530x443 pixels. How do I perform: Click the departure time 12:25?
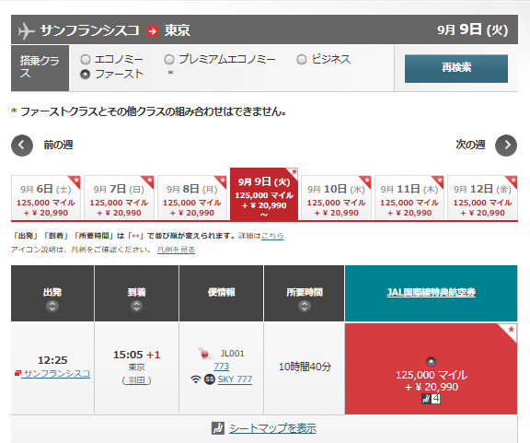point(52,360)
